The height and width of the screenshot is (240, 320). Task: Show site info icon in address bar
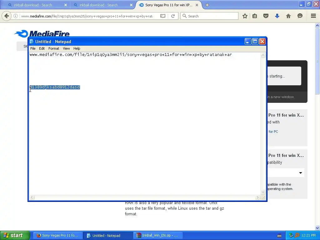tap(16, 16)
